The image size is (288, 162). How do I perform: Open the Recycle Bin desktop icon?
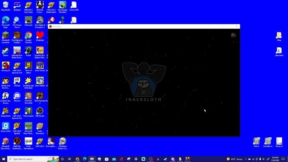[5, 6]
